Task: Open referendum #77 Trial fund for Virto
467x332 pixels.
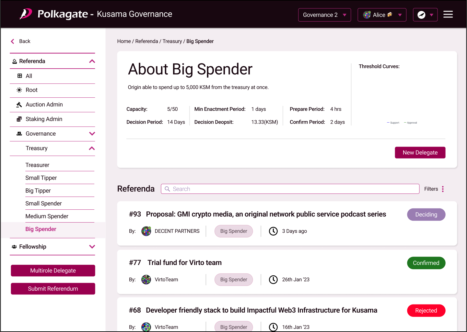Action: click(184, 263)
